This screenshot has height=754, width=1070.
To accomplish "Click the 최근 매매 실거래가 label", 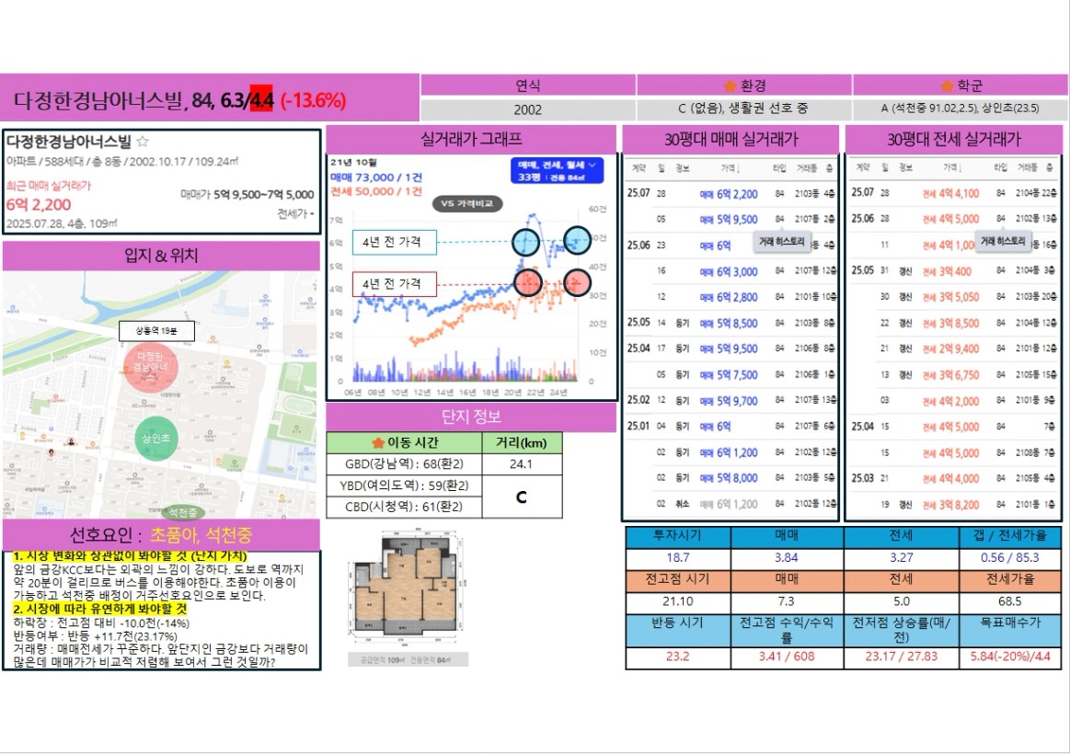I will pos(49,186).
